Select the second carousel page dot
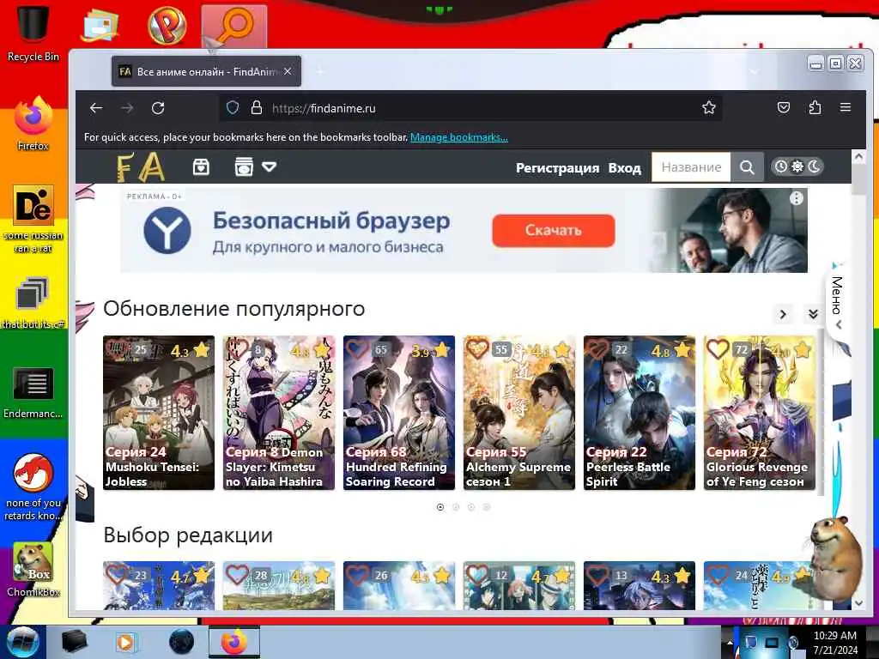The image size is (879, 659). (x=456, y=507)
